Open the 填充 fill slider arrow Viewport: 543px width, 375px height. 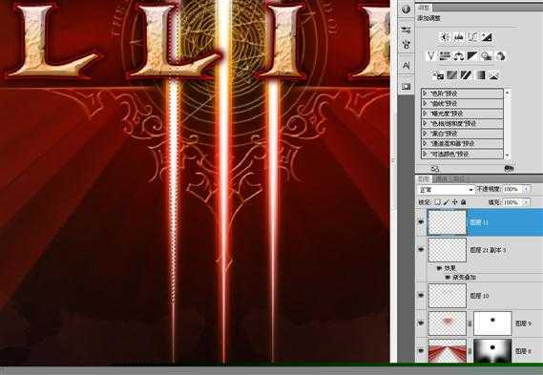click(x=527, y=202)
